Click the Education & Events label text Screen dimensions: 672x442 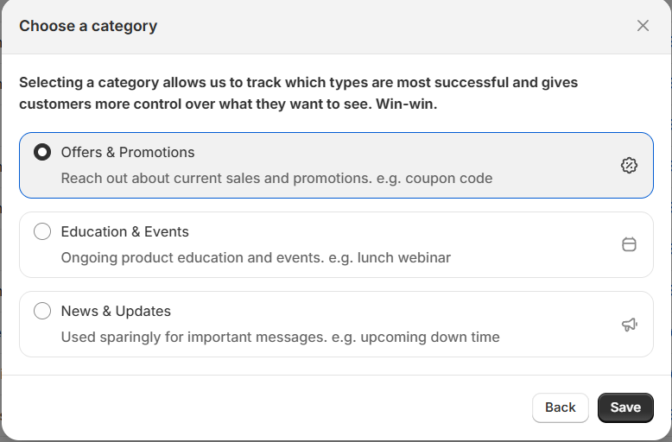pyautogui.click(x=124, y=231)
